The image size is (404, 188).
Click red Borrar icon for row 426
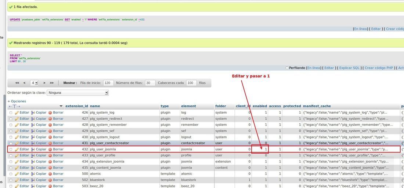[50, 113]
